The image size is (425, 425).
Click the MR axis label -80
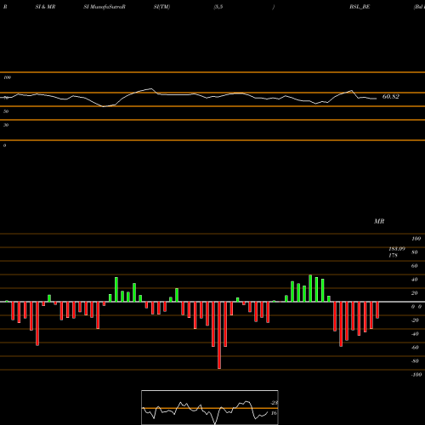[x=415, y=361]
